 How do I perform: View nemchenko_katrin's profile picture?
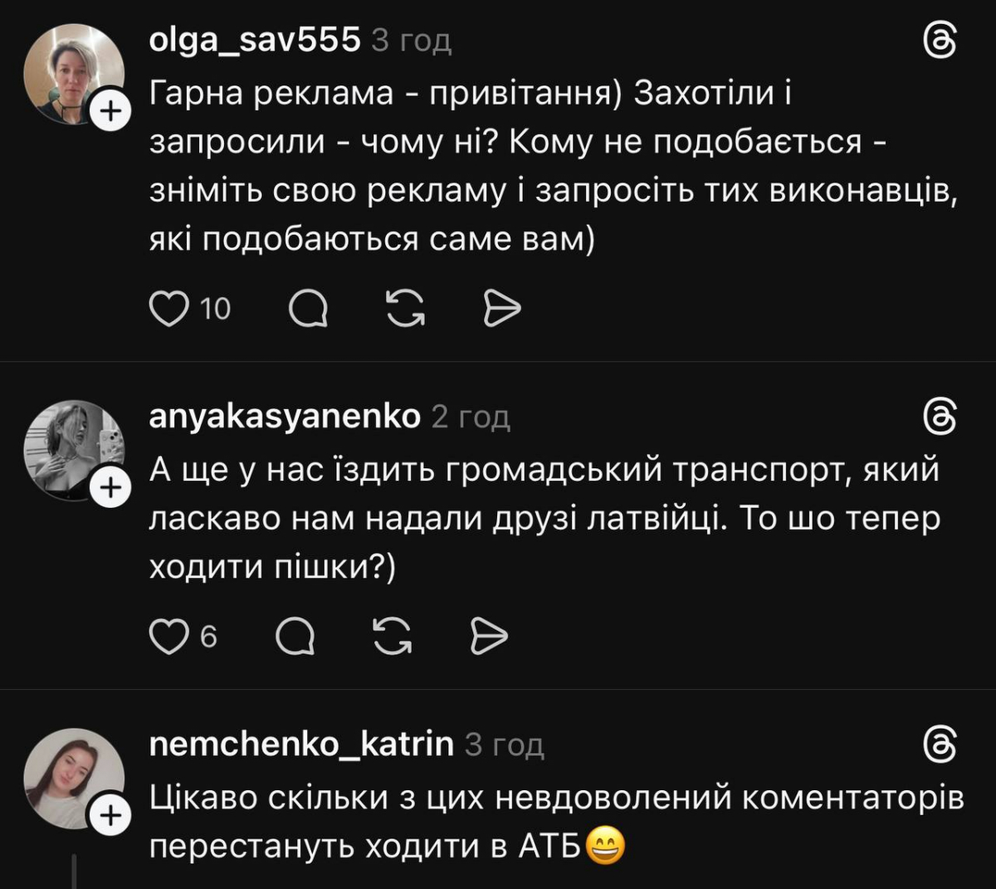[73, 778]
